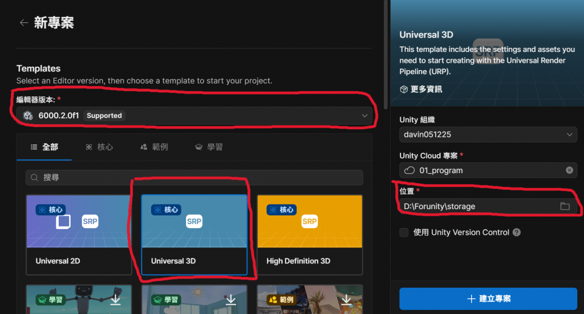Click the package icon beside 更多資訊
The height and width of the screenshot is (314, 584).
pyautogui.click(x=404, y=89)
